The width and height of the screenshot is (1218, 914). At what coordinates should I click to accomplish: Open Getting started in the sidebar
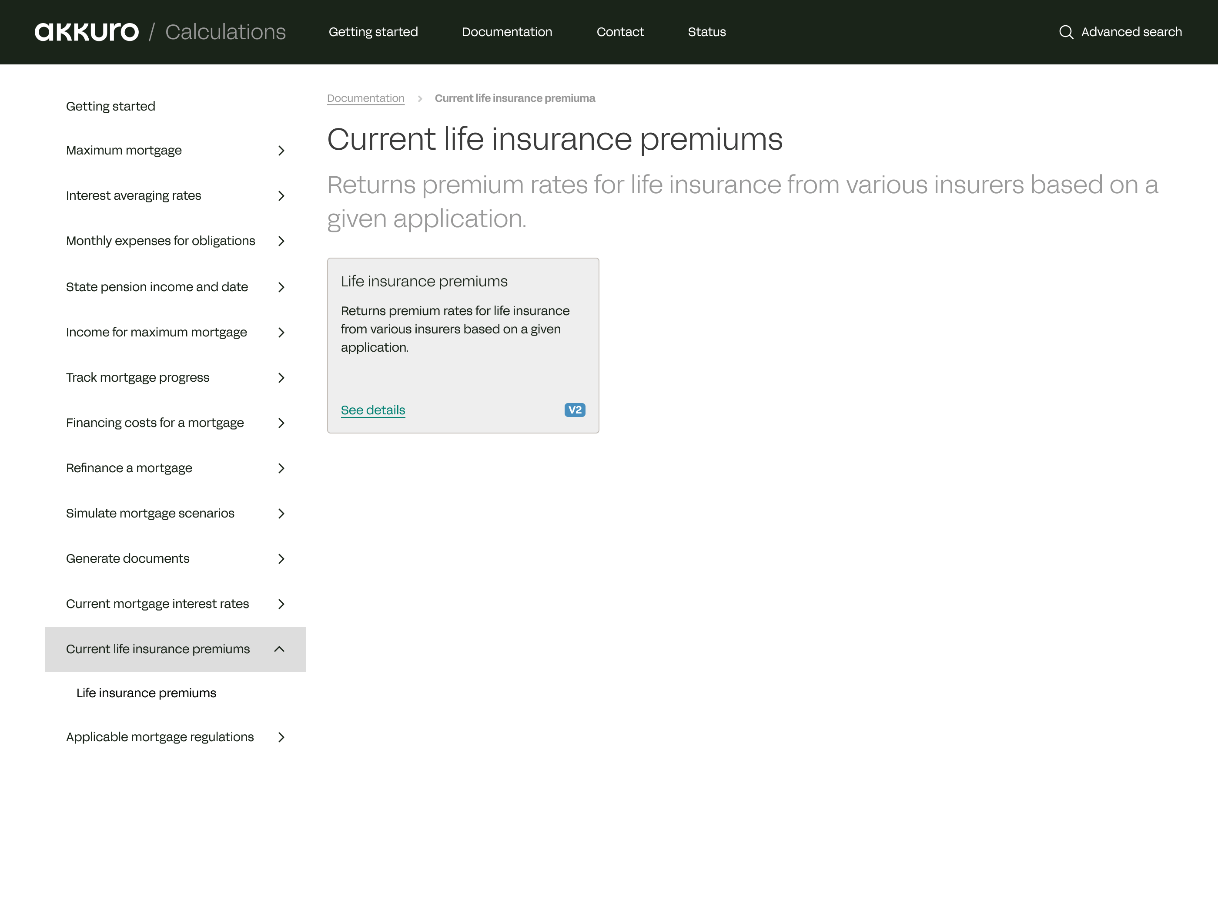(x=110, y=106)
